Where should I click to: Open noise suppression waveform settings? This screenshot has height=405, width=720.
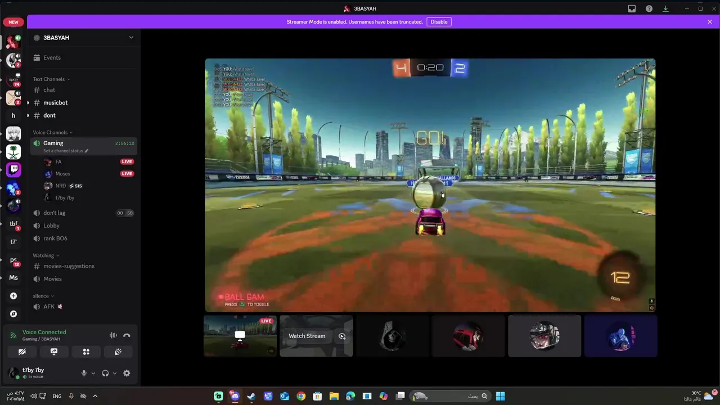[x=113, y=335]
